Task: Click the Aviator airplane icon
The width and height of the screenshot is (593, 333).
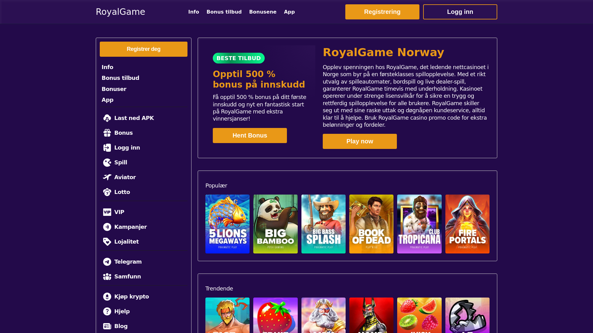Action: [x=107, y=177]
